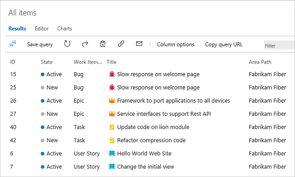295x177 pixels.
Task: Select ID cell '40'
Action: [x=13, y=127]
